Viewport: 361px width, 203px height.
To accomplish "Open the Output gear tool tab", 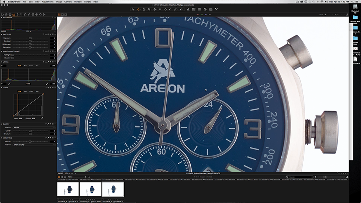I will click(40, 14).
